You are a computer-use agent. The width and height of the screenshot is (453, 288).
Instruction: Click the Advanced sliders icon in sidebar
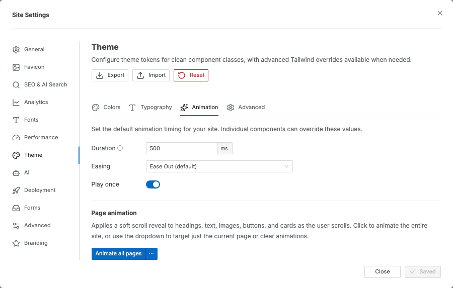[16, 226]
